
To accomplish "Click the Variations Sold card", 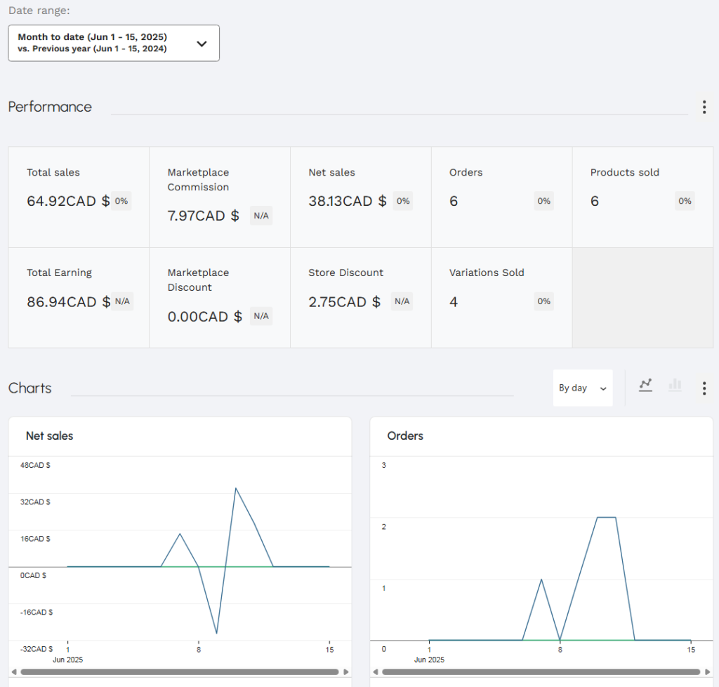I will 501,297.
